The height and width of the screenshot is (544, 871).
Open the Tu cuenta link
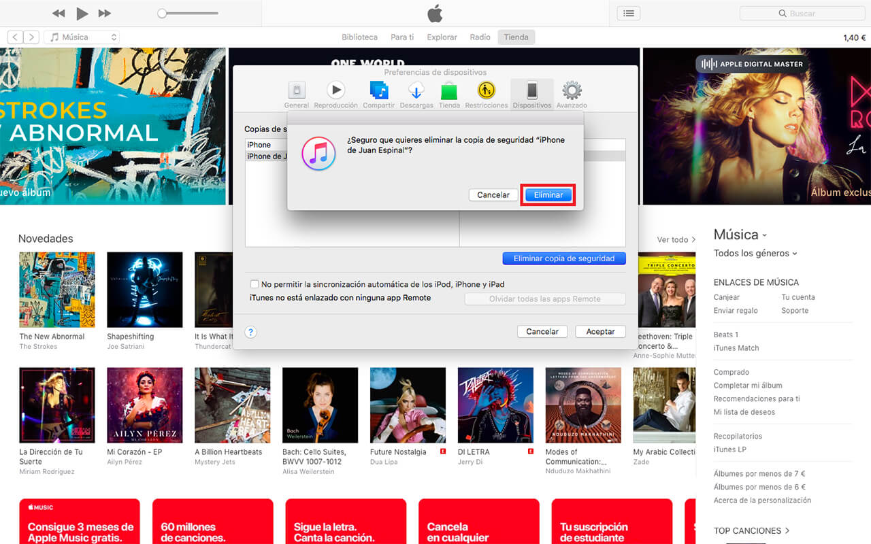(798, 297)
